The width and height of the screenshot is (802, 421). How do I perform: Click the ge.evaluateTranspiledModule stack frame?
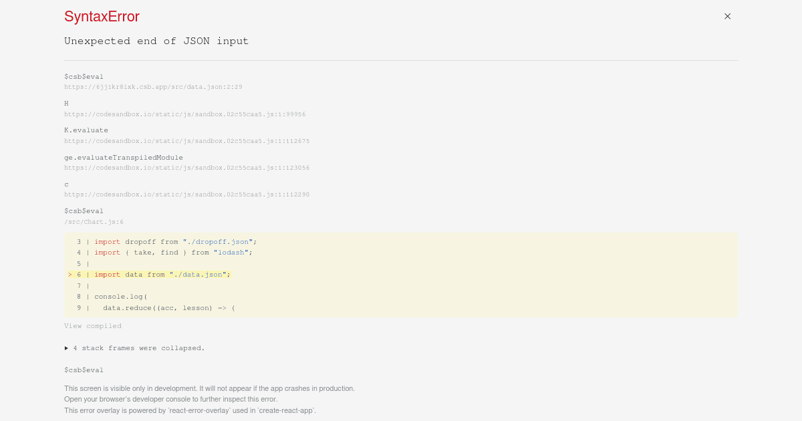(x=124, y=158)
